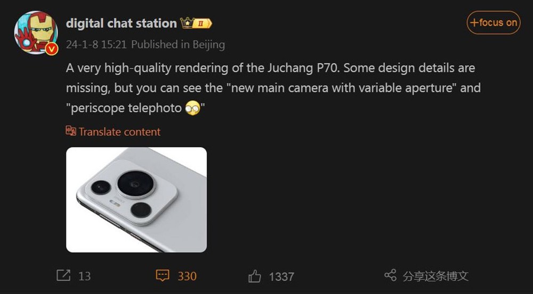Click the share nodes icon
This screenshot has width=533, height=294.
coord(391,275)
